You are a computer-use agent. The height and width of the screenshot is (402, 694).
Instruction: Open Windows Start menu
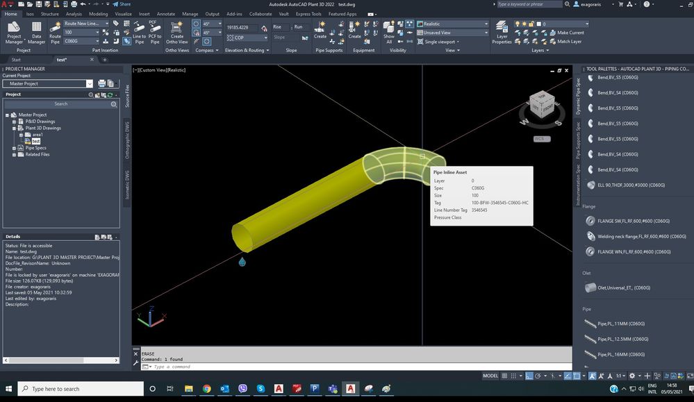[8, 389]
